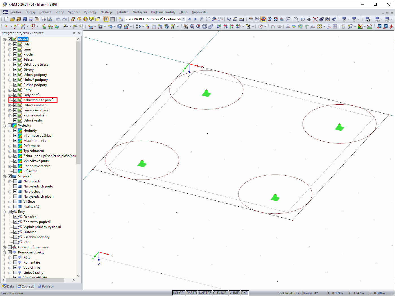Viewport: 395px width, 296px height.
Task: Toggle the table panel icon
Action: tap(112, 19)
